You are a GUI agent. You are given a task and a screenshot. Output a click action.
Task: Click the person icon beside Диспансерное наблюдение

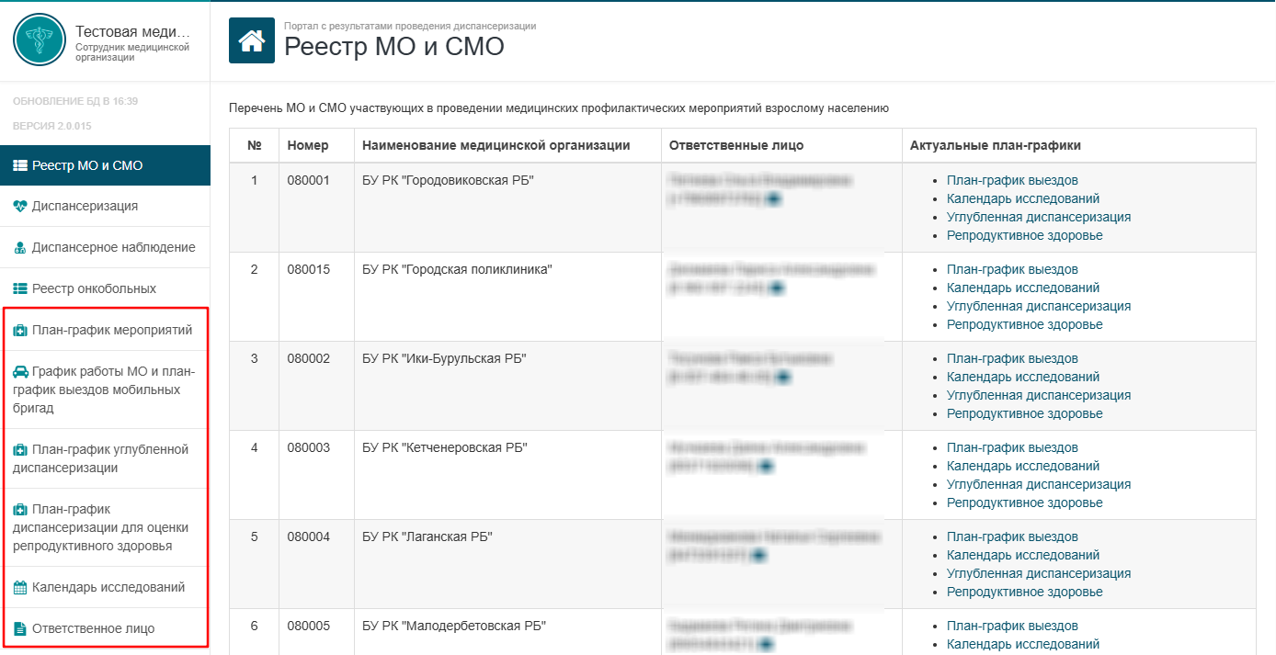point(20,248)
